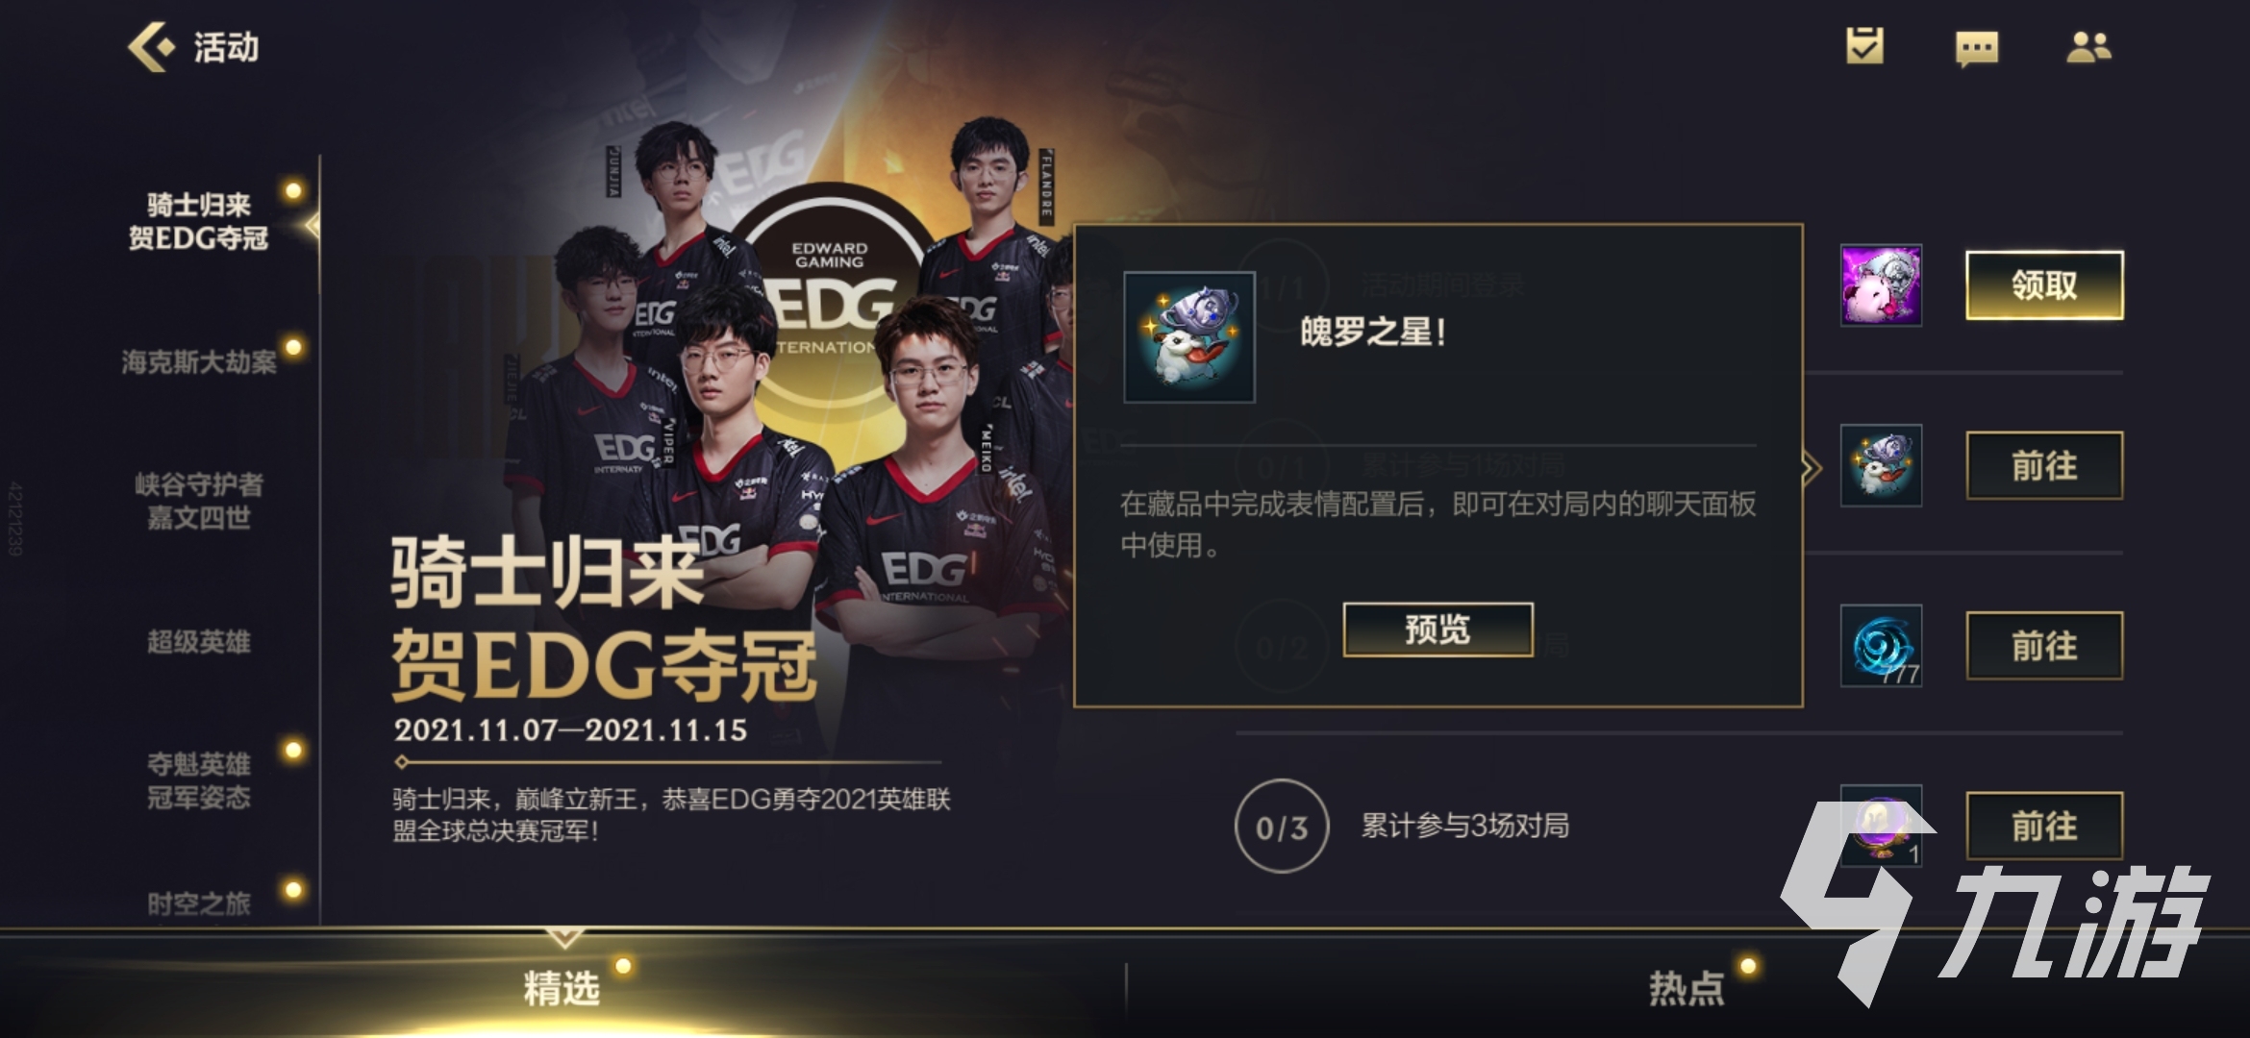
Task: Open the 海克斯大劫案 event in sidebar
Action: pos(199,361)
